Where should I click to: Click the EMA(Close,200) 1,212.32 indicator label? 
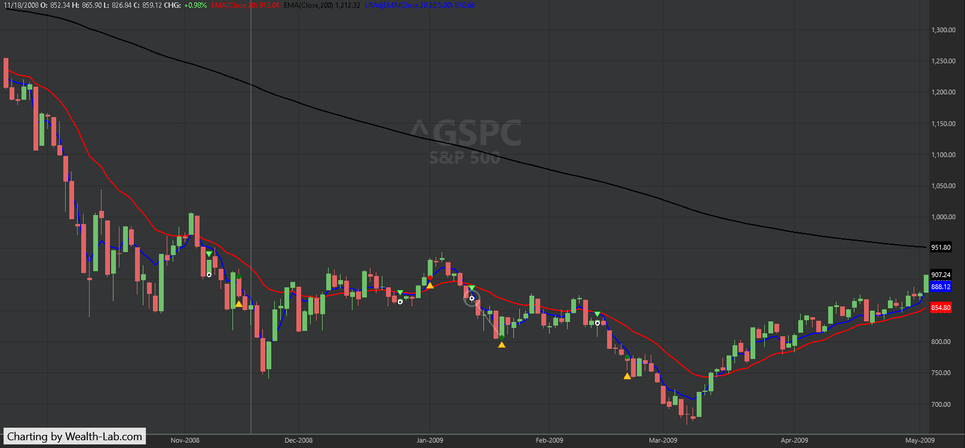click(322, 5)
